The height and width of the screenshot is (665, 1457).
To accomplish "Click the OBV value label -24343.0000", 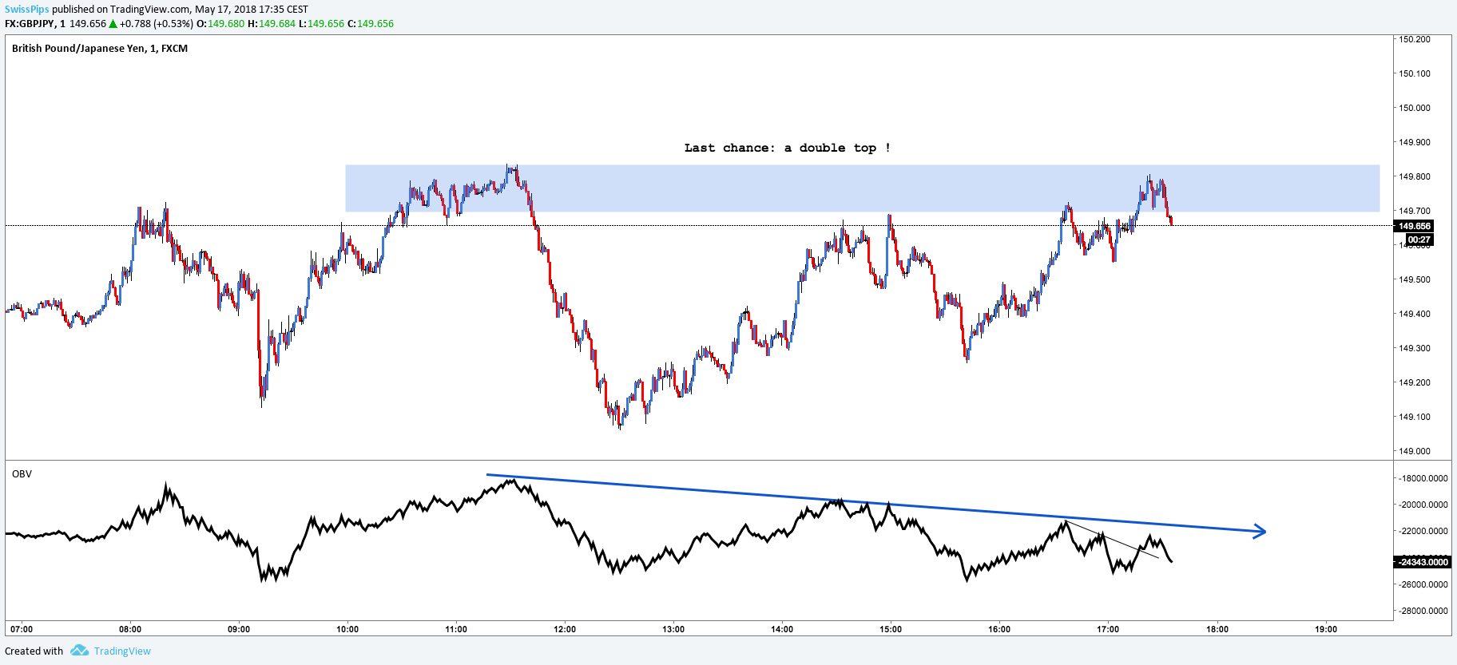I will (1423, 562).
